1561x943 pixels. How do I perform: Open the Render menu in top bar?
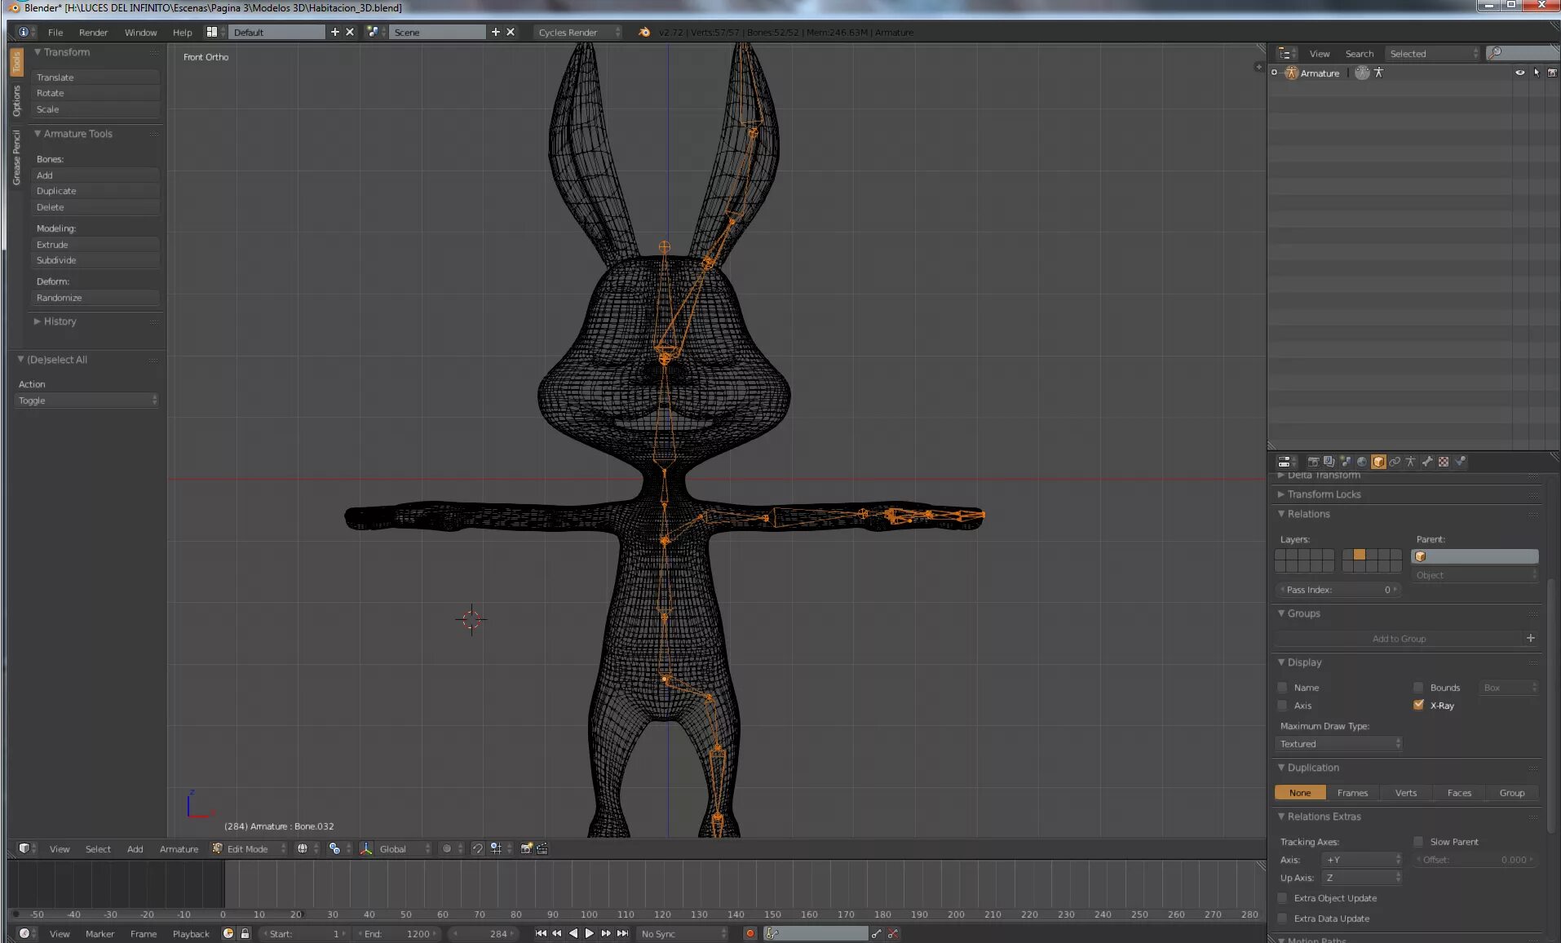coord(93,32)
